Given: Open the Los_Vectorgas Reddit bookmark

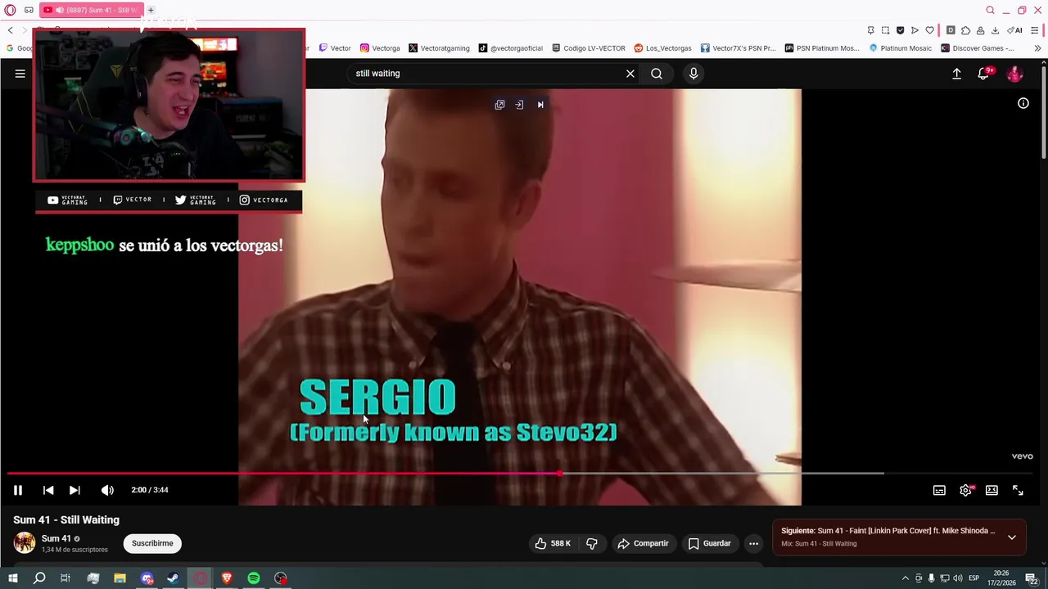Looking at the screenshot, I should [662, 48].
